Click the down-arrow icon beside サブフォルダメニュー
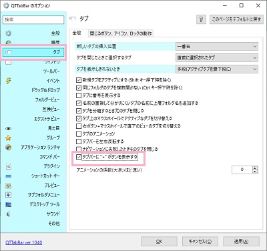 pos(8,195)
